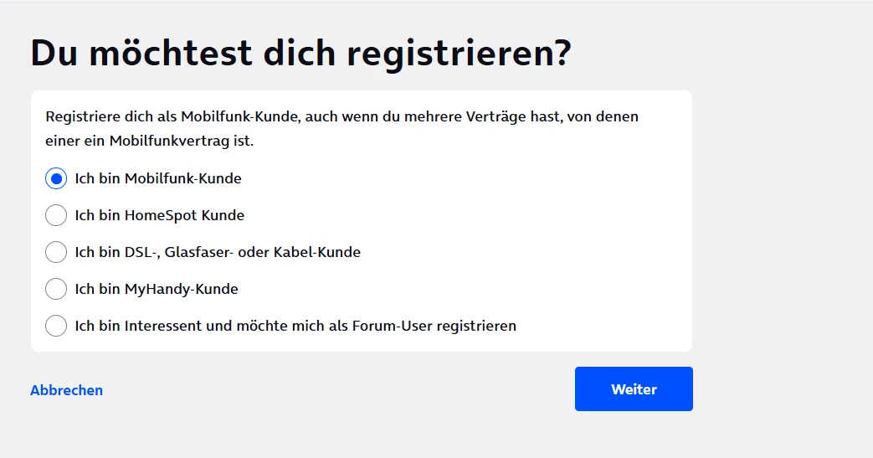Click the 'Registriere dich als Mobilfunk-Kunde' intro sentence
Viewport: 873px width, 458px height.
[341, 117]
